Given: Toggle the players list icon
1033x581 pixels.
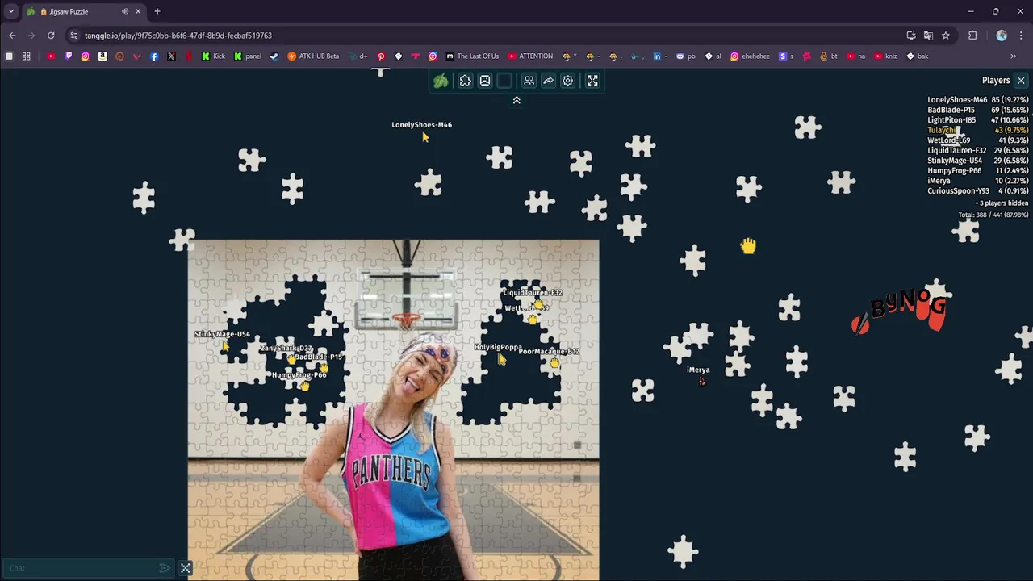Looking at the screenshot, I should [529, 81].
